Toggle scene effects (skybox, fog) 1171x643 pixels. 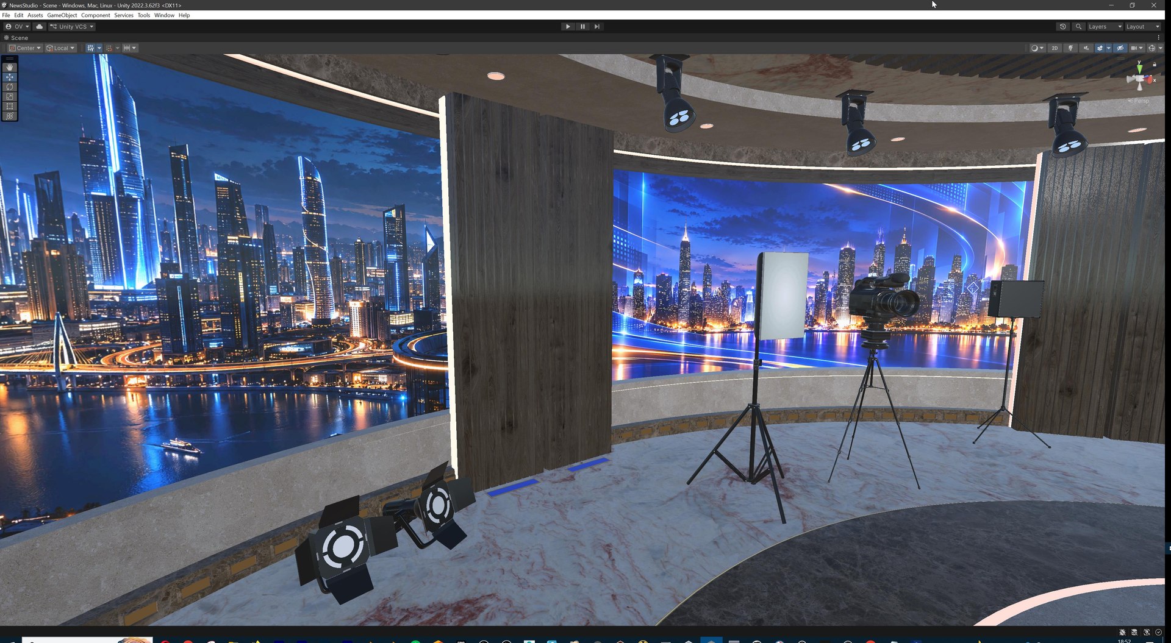[x=1100, y=48]
